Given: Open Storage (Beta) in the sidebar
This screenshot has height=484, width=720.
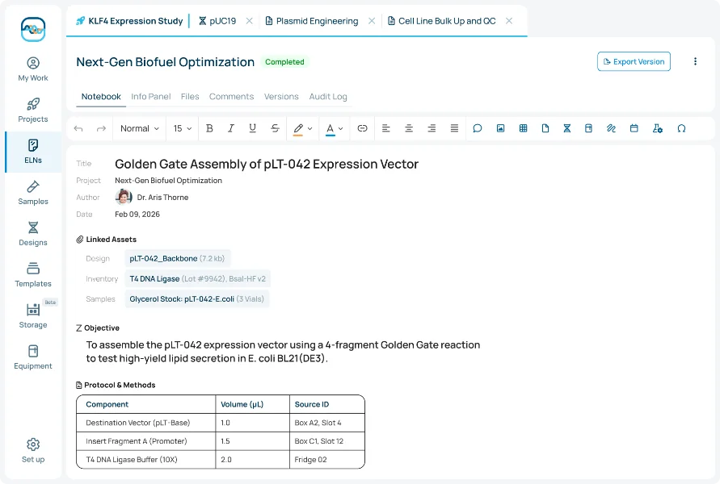Looking at the screenshot, I should pyautogui.click(x=33, y=316).
